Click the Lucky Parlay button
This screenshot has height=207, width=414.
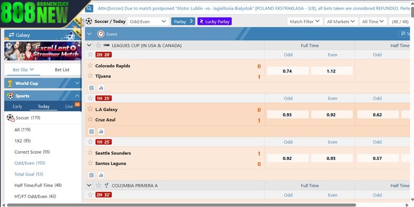pyautogui.click(x=214, y=21)
